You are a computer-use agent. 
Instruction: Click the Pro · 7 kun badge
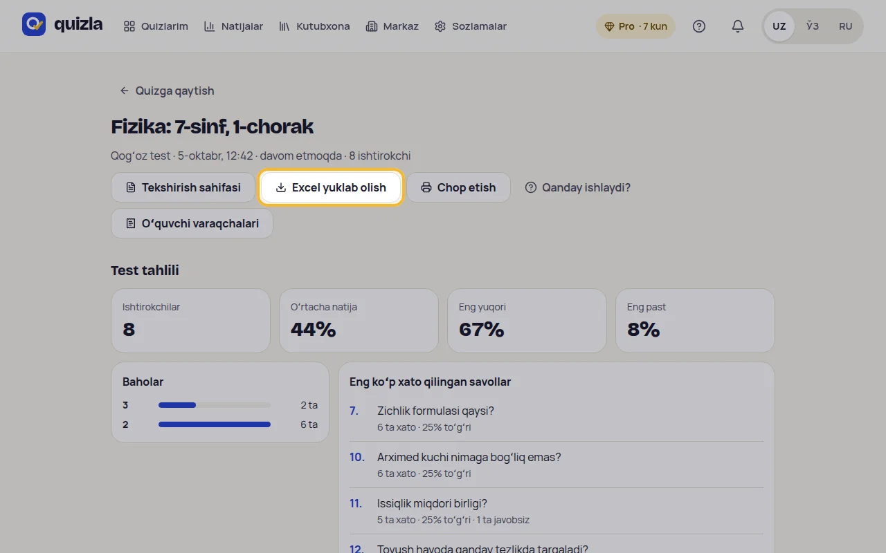pos(635,26)
